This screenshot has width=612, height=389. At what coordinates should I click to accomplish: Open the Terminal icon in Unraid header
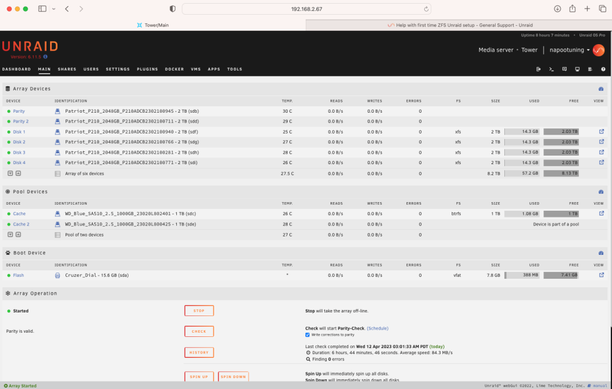point(551,69)
